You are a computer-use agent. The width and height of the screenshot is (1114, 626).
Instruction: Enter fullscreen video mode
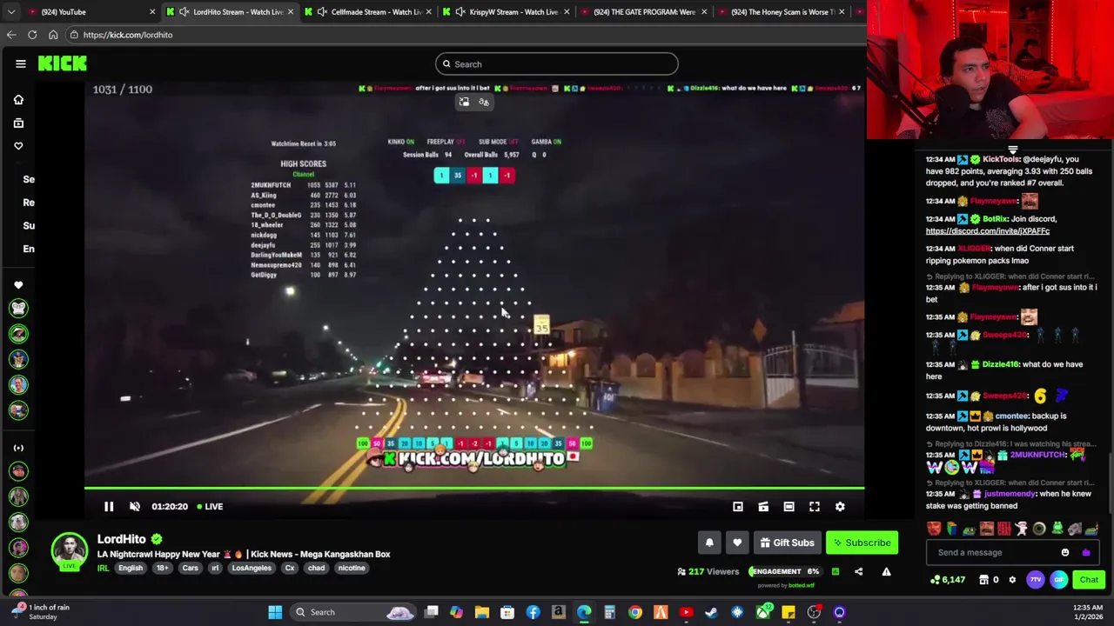point(815,506)
